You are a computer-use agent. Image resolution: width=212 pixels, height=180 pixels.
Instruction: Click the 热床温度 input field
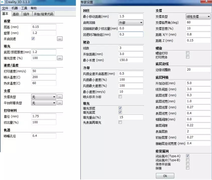coord(44,83)
